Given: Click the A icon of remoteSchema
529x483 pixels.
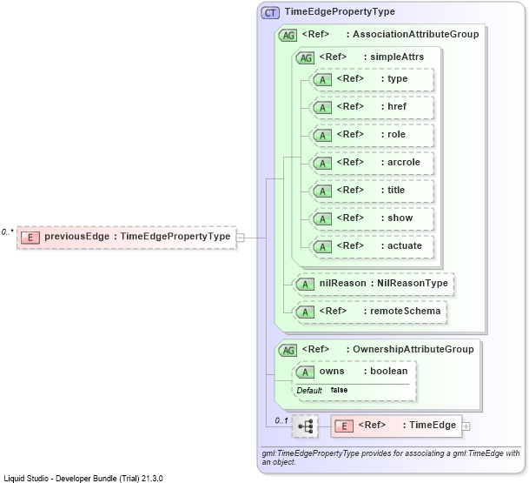Looking at the screenshot, I should coord(305,312).
